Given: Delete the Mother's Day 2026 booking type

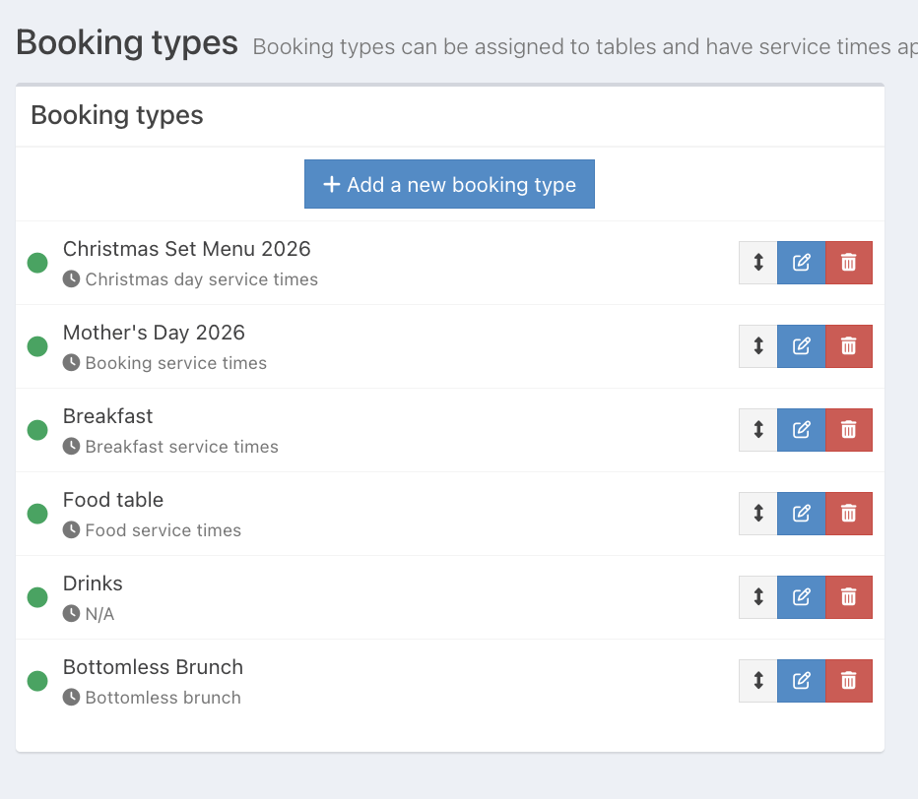Looking at the screenshot, I should tap(848, 346).
